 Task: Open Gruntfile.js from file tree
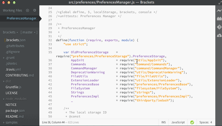[13, 87]
